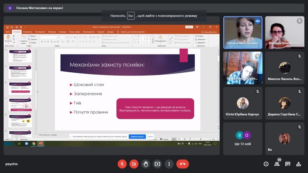Collapse the ribbon with the chevron

click(218, 46)
